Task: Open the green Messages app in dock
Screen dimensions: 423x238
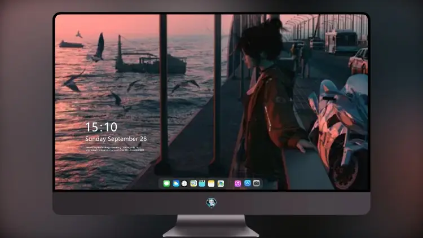Action: tap(166, 183)
